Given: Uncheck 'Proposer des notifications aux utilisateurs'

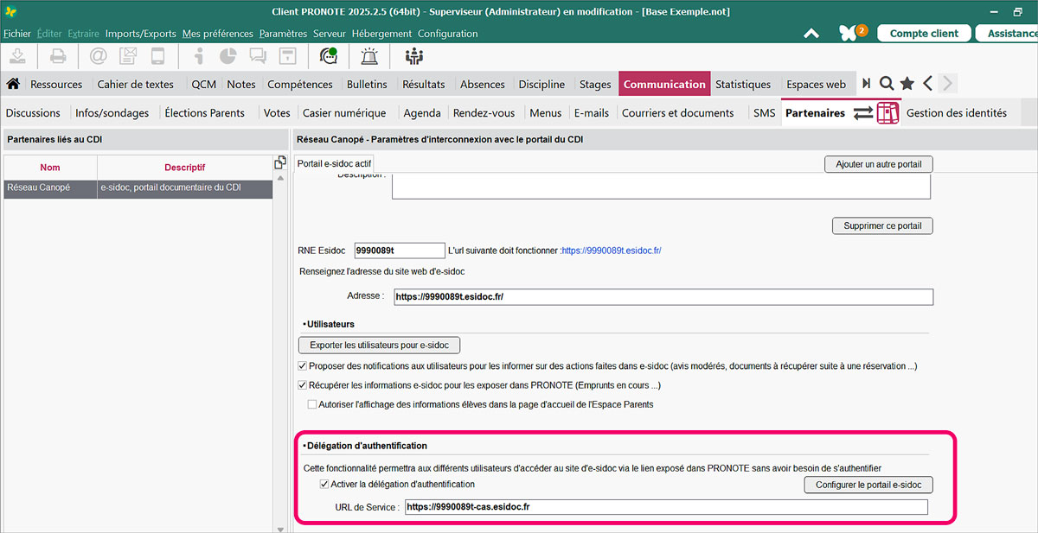Looking at the screenshot, I should [x=303, y=366].
